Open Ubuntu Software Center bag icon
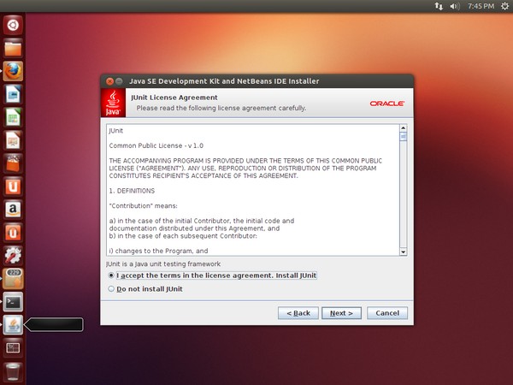513x385 pixels. (x=13, y=163)
